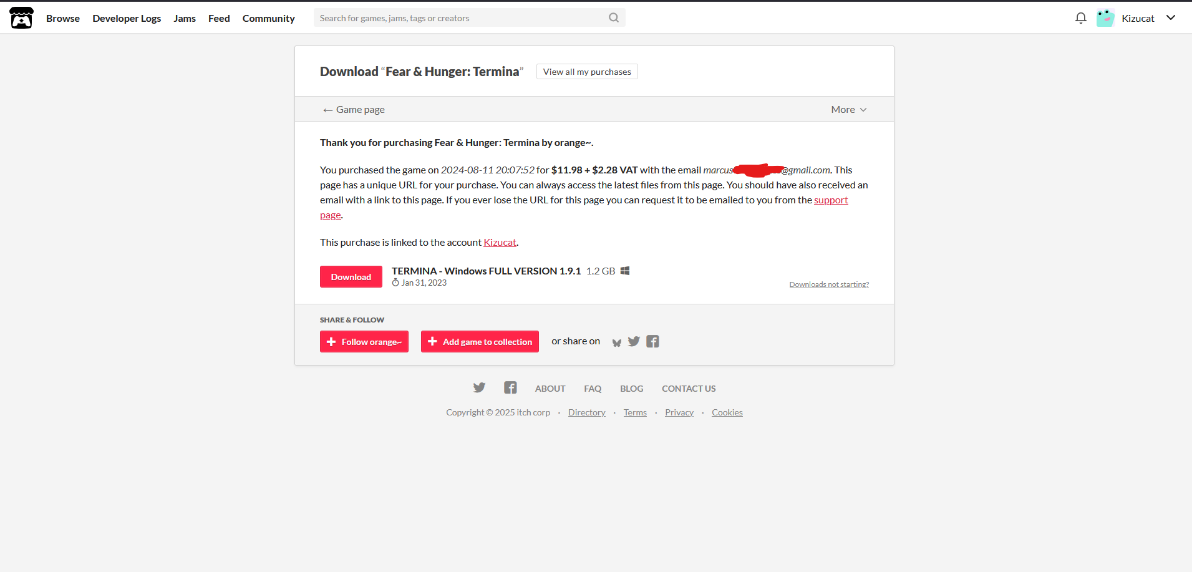Click View all my purchases
The width and height of the screenshot is (1192, 572).
[587, 72]
